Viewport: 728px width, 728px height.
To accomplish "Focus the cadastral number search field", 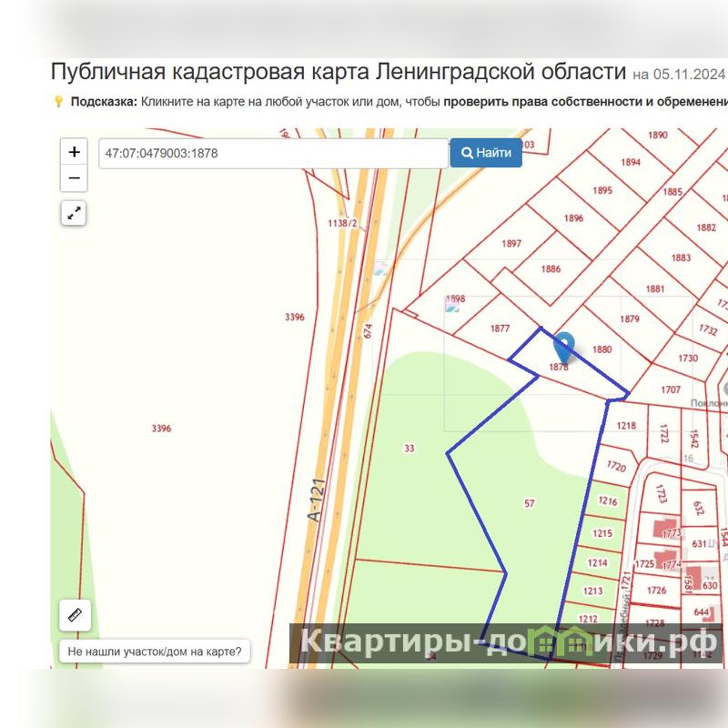I will click(x=273, y=154).
